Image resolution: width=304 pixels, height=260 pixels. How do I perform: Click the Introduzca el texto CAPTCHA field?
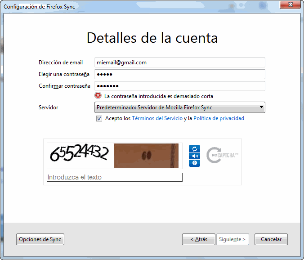[115, 177]
